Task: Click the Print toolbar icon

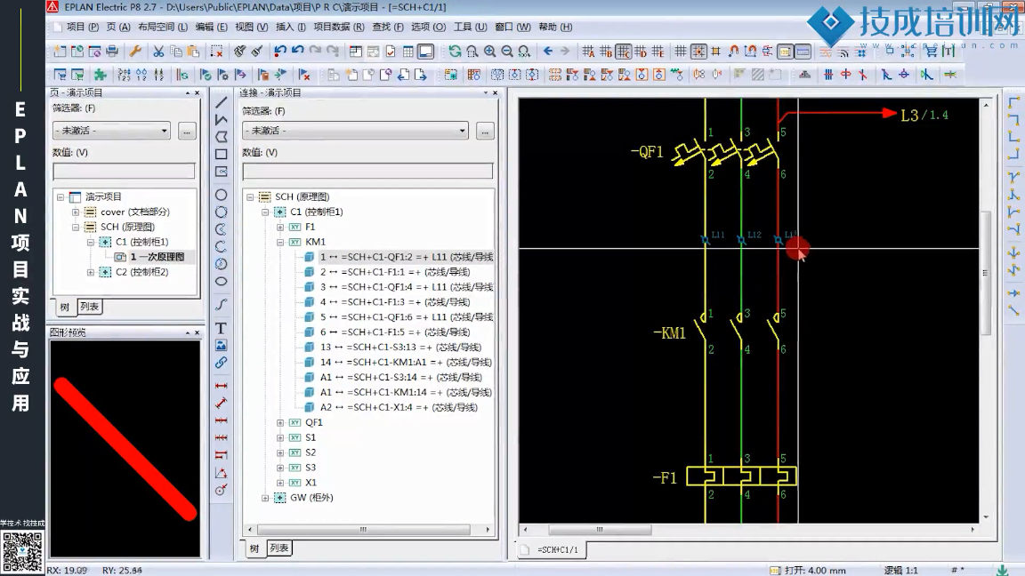Action: pos(112,51)
